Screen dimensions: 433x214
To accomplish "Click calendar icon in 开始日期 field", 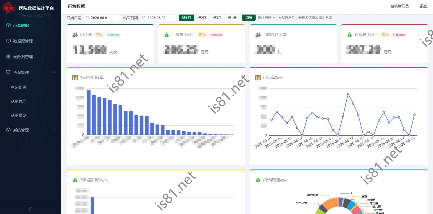I will click(x=87, y=18).
